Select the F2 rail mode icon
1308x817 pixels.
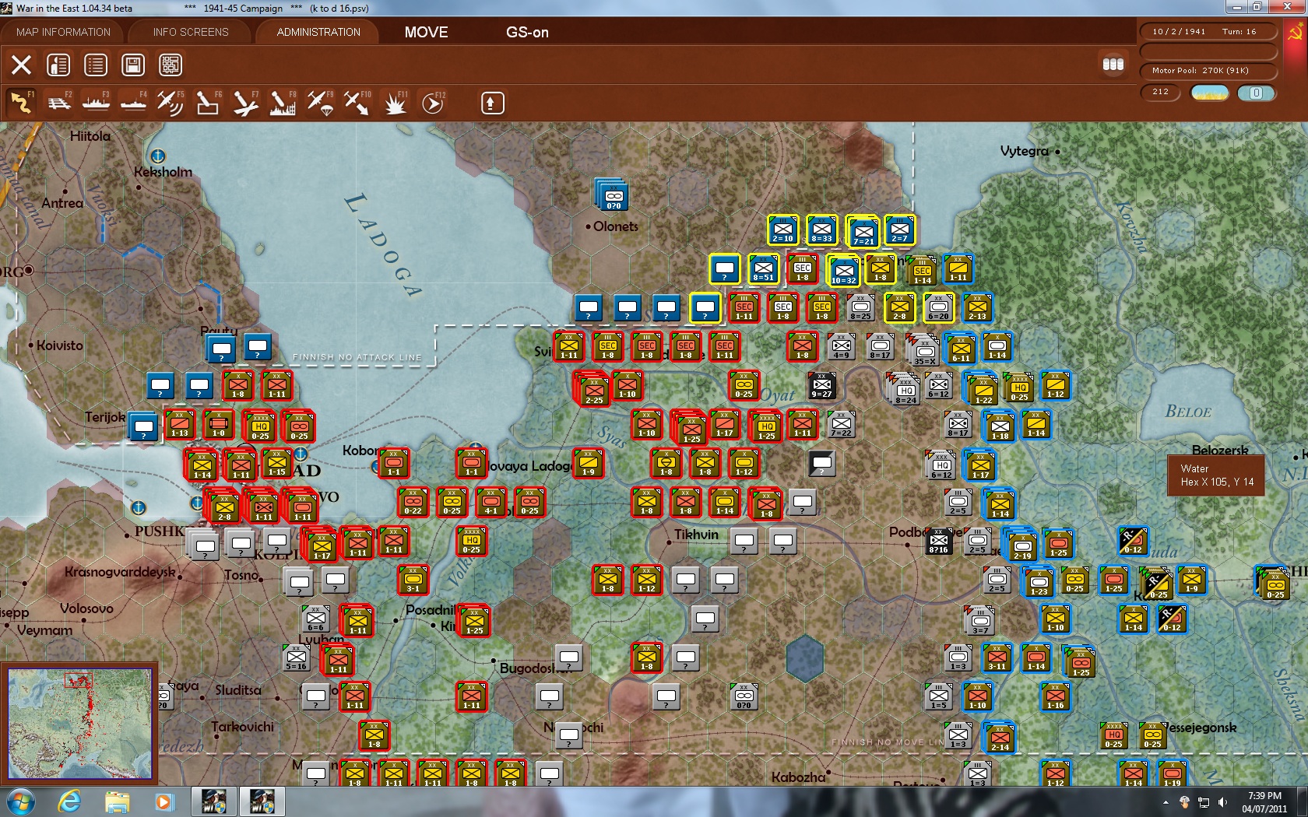click(58, 102)
